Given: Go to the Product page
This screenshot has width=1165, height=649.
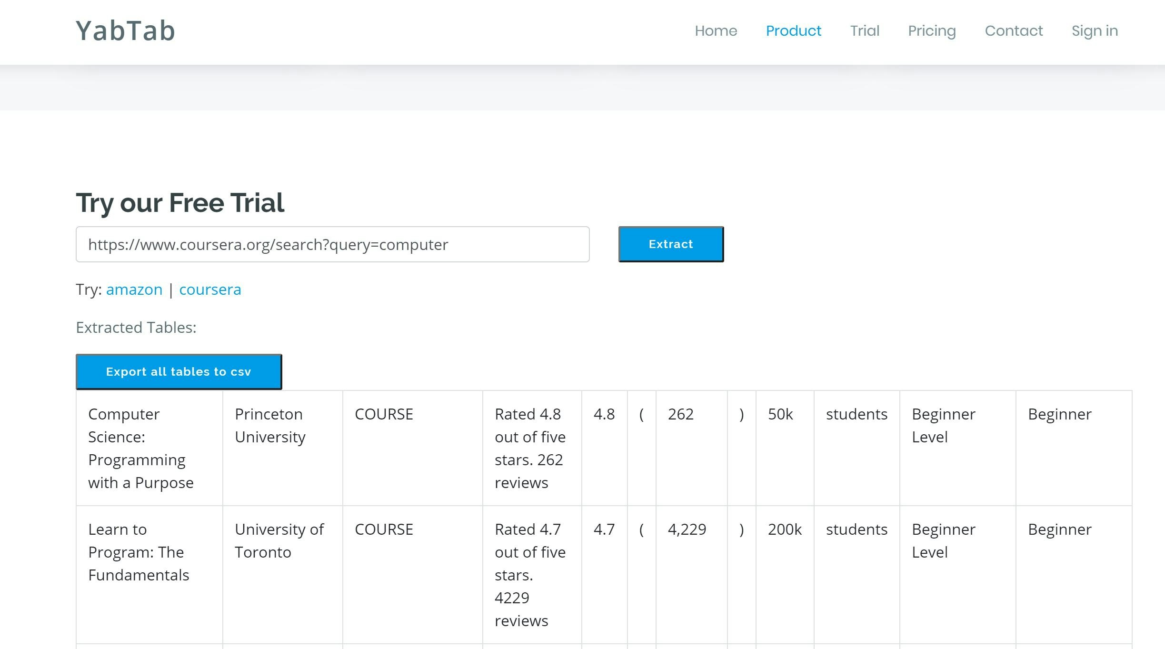Looking at the screenshot, I should click(x=793, y=31).
